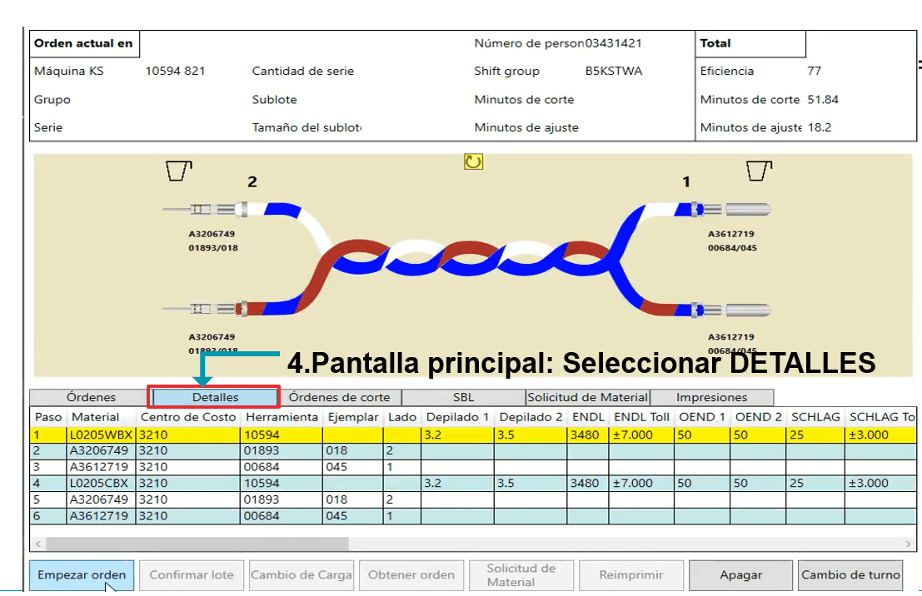922x596 pixels.
Task: Select the Ejemplar column header
Action: point(353,417)
